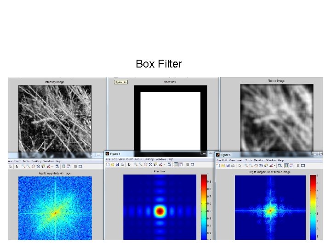The width and height of the screenshot is (331, 248).
Task: Open Window menu in Figure 1 window
Action: tap(161, 159)
